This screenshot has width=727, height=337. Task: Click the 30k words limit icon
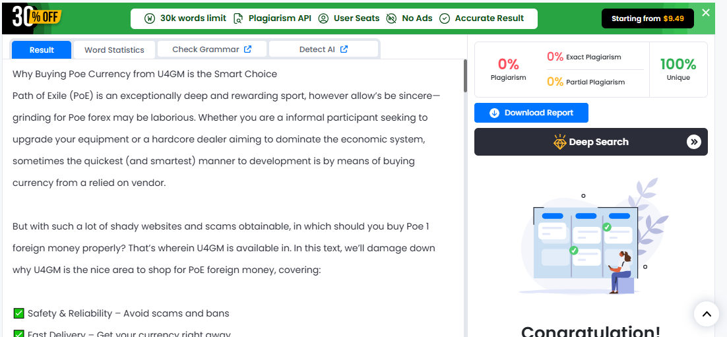coord(149,18)
